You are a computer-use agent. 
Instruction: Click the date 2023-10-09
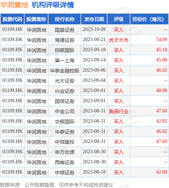[94, 30]
